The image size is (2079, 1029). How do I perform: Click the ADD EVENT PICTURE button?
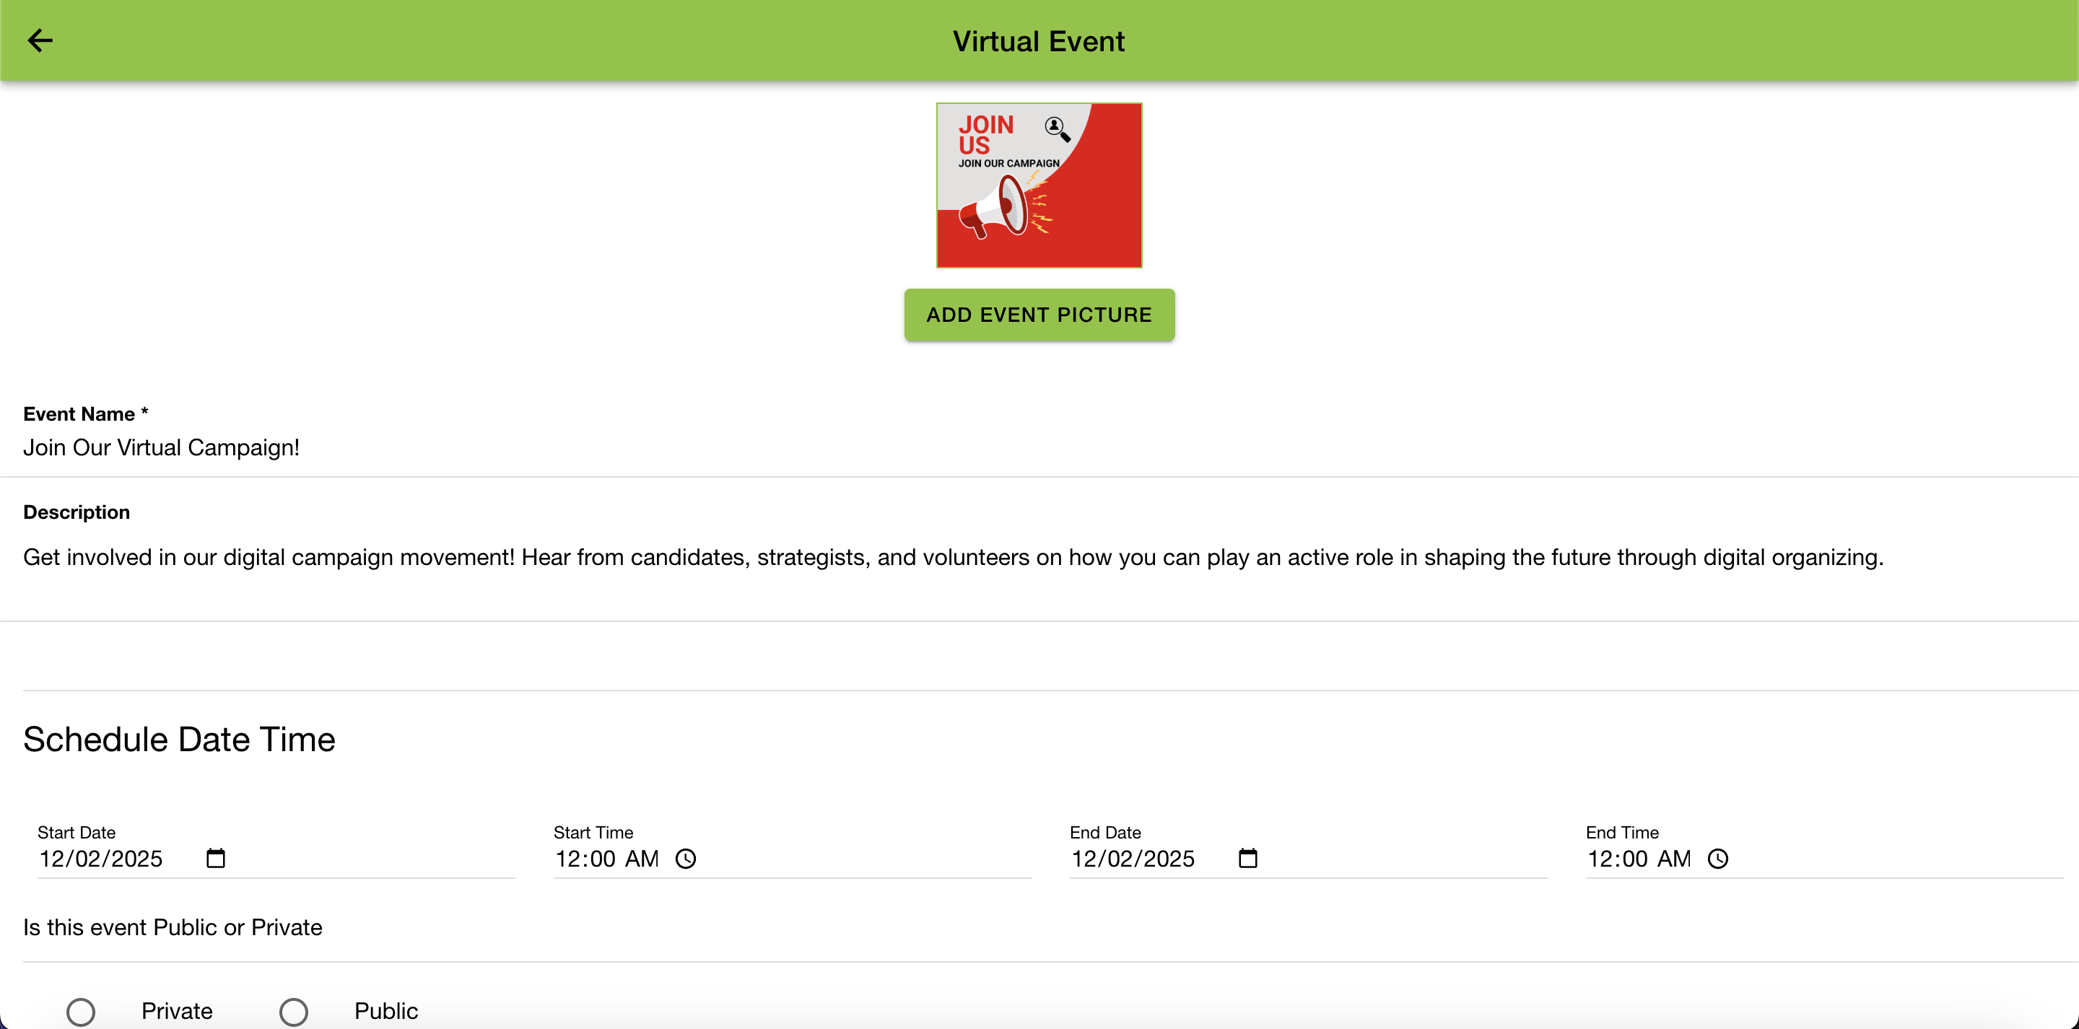(x=1039, y=315)
